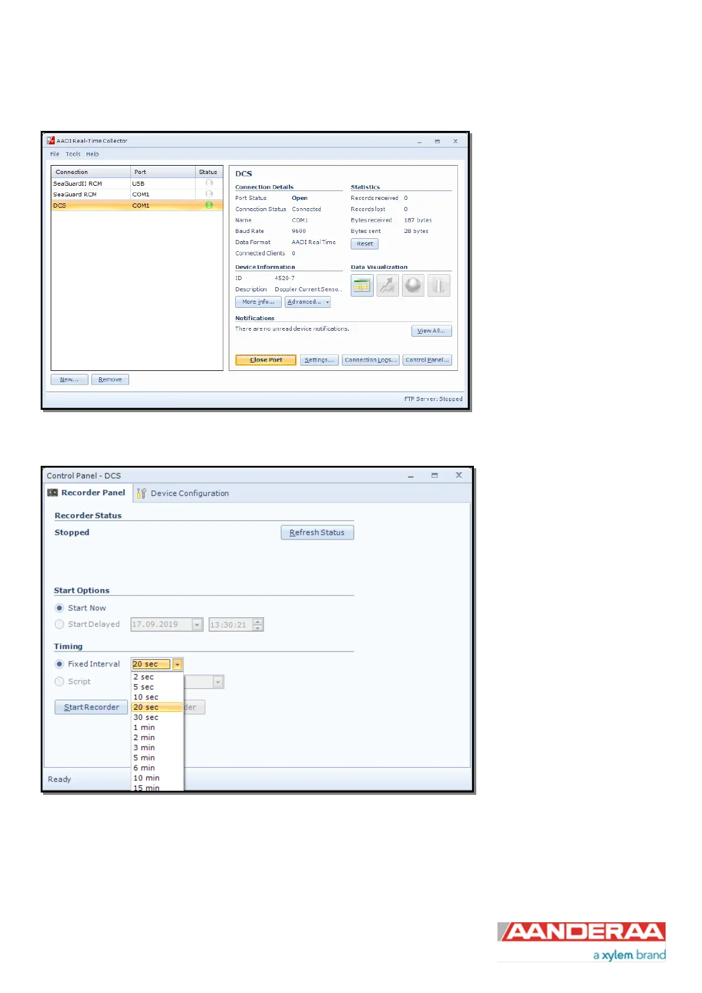Viewport: 702px width, 993px height.
Task: Sort by the Connection column header
Action: point(91,172)
